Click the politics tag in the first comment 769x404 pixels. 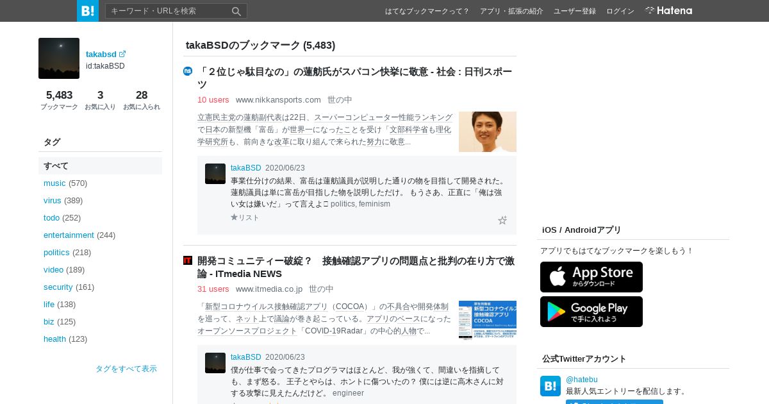coord(343,204)
